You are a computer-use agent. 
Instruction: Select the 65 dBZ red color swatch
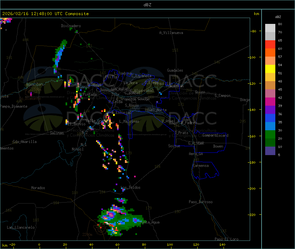[x=270, y=44]
